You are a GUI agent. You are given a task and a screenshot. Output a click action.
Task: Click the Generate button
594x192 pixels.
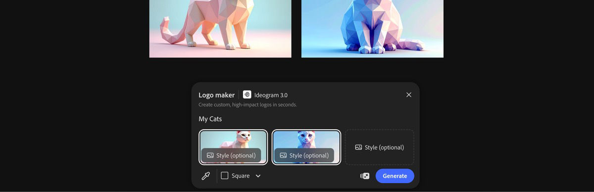(395, 176)
